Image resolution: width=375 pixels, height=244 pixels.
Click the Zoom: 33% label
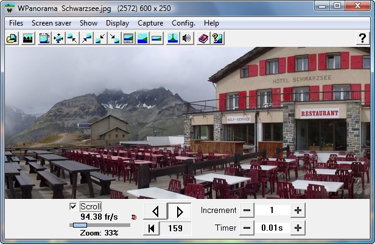(x=99, y=233)
